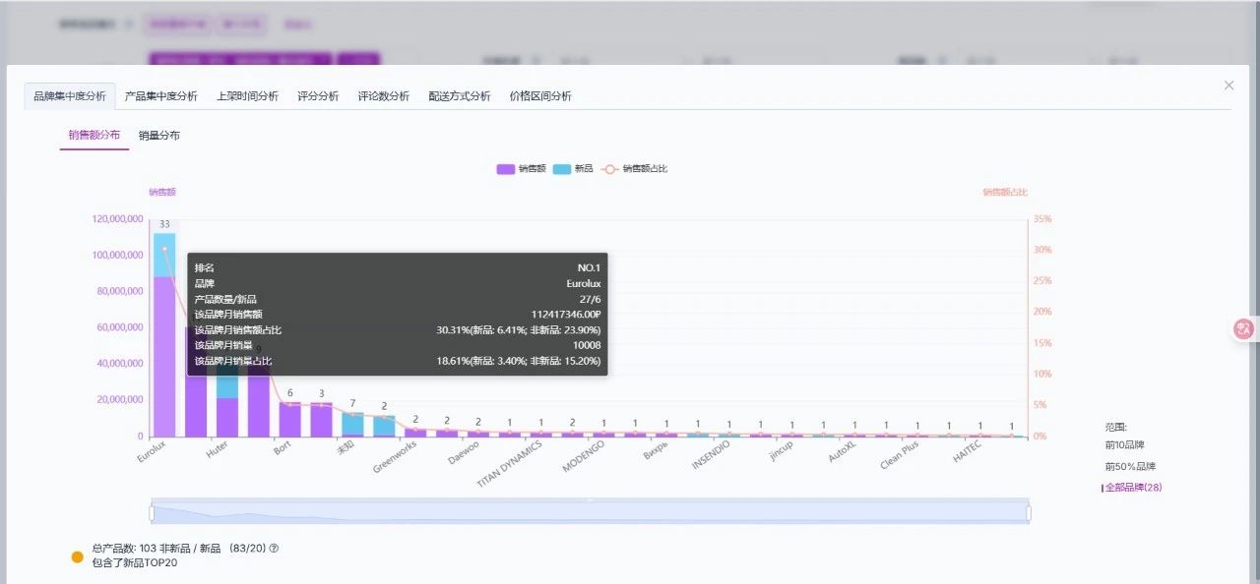Click the orange dot beside 总产品数

tap(78, 556)
